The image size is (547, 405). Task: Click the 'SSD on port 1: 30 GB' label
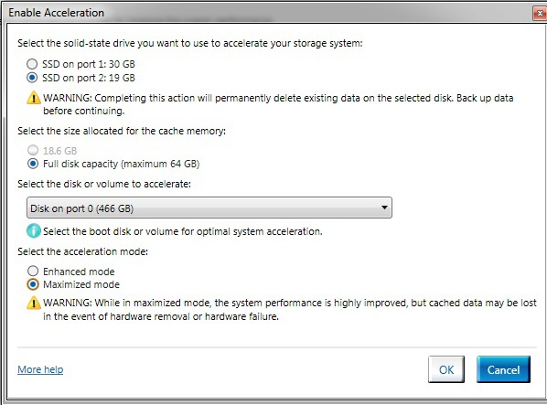(x=89, y=64)
